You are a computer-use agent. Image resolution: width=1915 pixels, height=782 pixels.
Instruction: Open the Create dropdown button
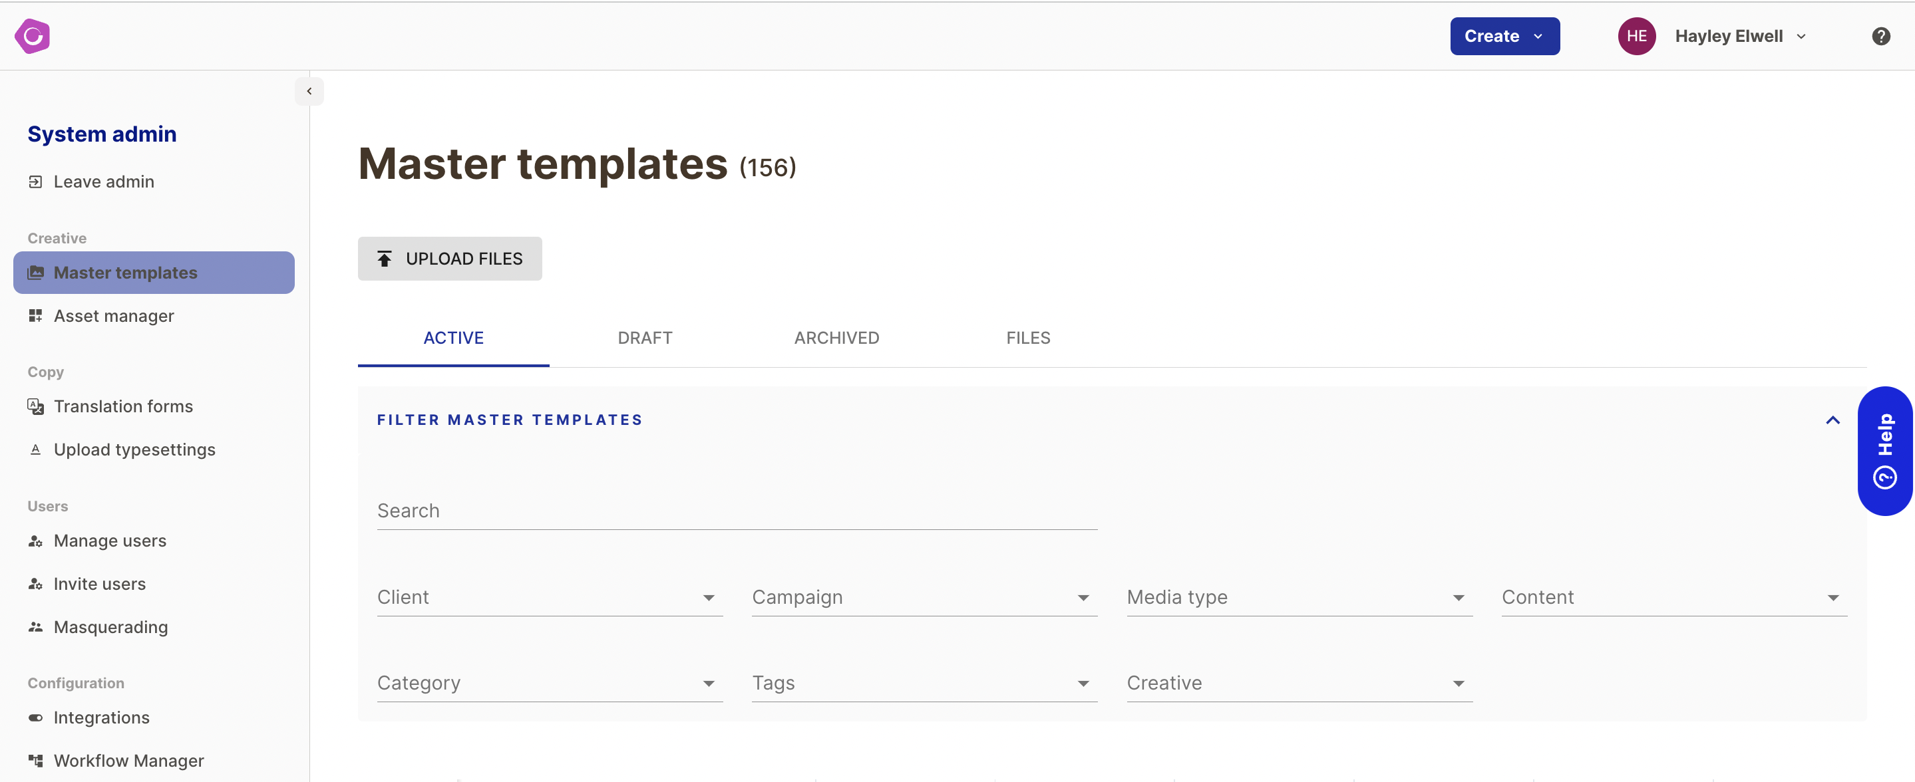pyautogui.click(x=1504, y=37)
